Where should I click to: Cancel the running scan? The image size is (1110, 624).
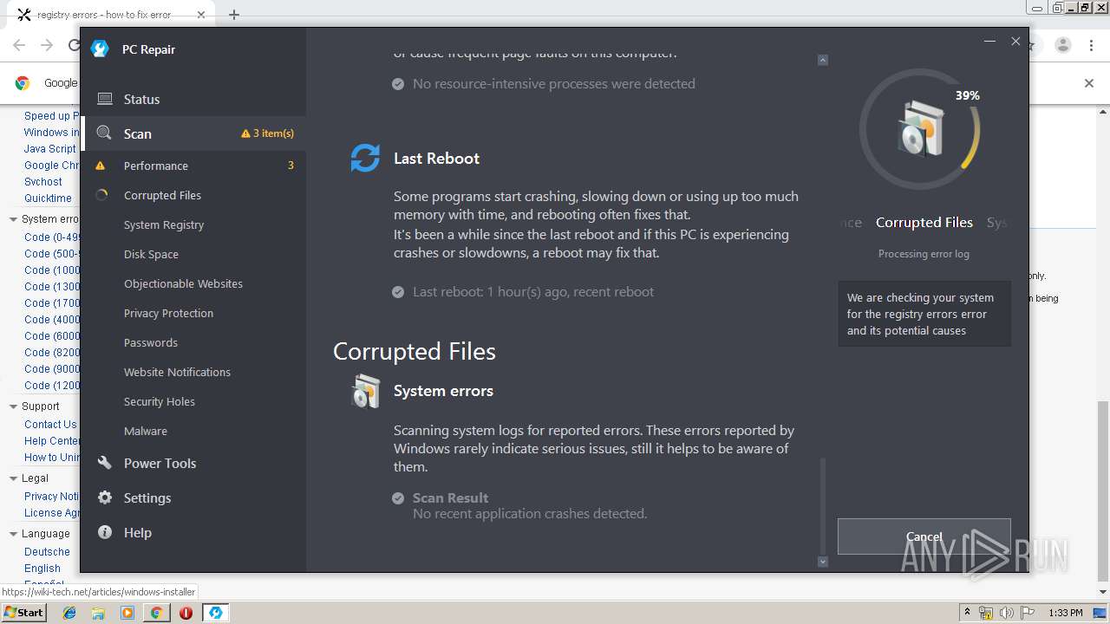[924, 536]
